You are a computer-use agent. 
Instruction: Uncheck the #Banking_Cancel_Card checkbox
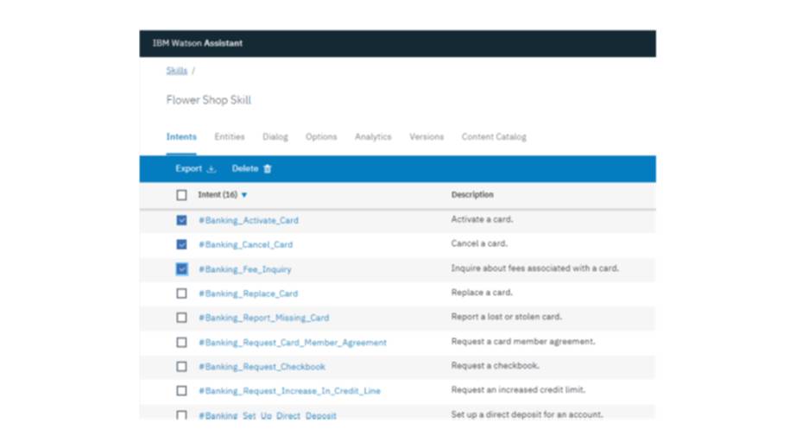[181, 244]
